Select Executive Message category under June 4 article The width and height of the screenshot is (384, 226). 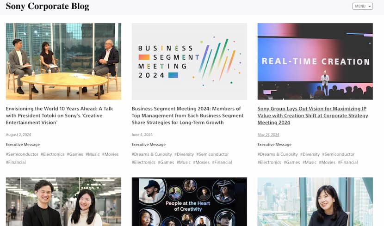149,145
